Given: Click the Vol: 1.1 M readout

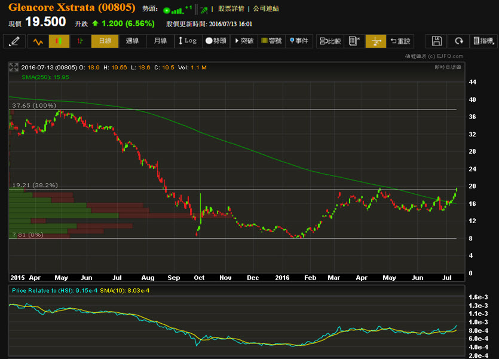Looking at the screenshot, I should click(192, 68).
